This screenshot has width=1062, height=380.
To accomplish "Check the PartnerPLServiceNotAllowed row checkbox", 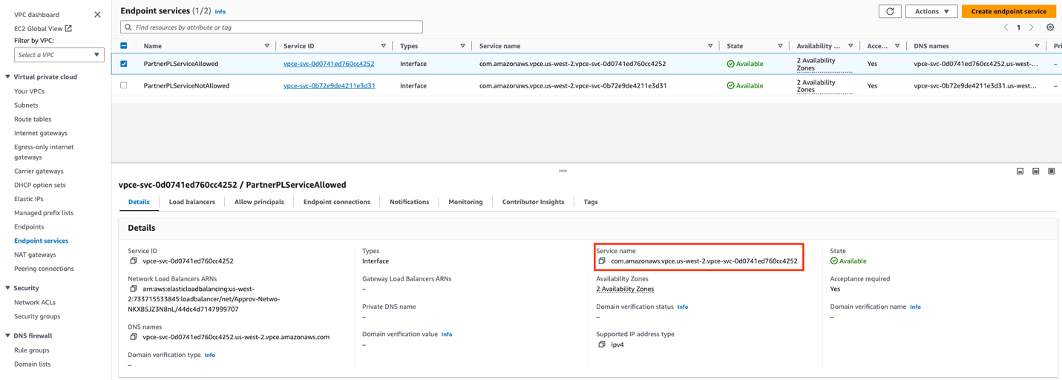I will click(x=124, y=85).
